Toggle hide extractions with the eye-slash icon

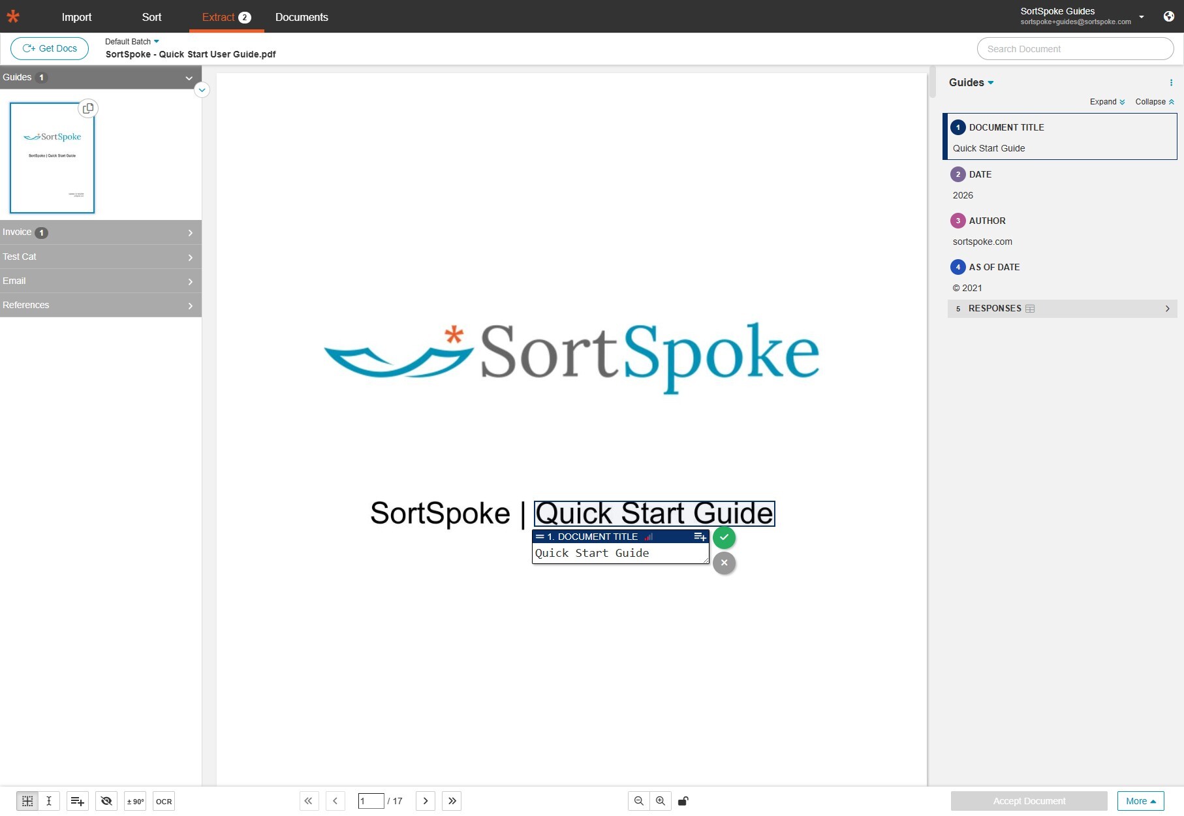click(x=106, y=801)
